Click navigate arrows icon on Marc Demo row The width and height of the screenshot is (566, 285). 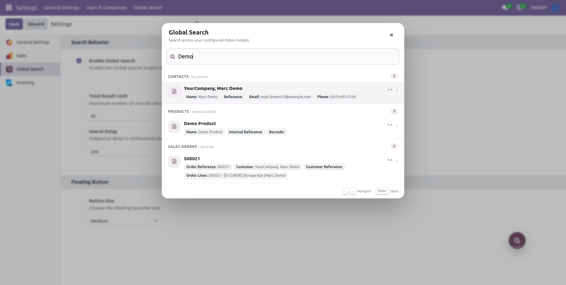tap(390, 90)
